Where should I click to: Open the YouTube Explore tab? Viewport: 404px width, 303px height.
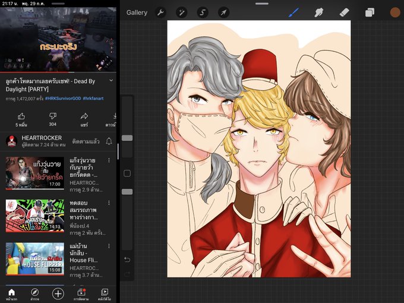pos(34,295)
